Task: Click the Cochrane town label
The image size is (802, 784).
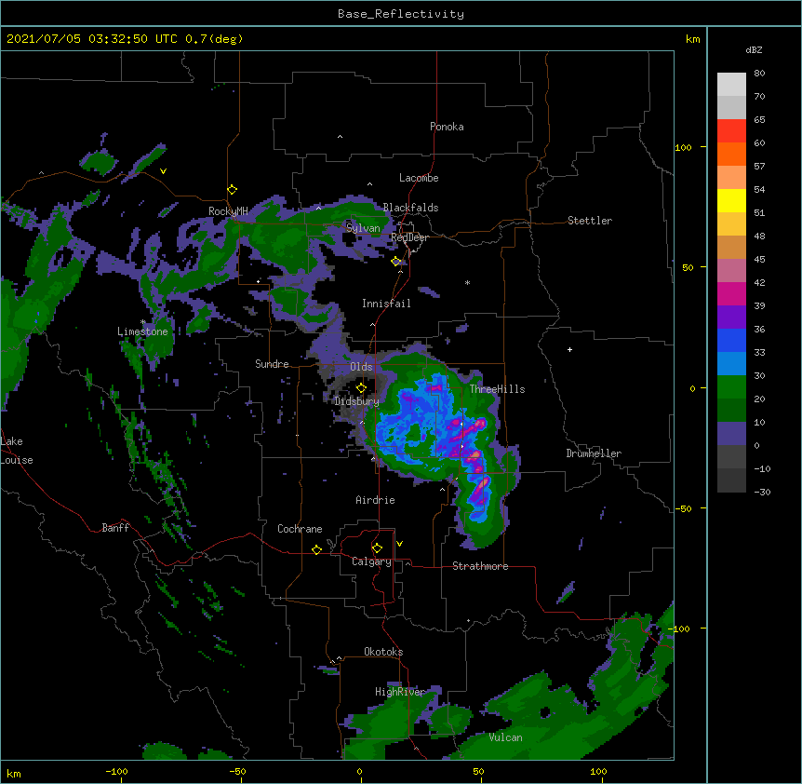Action: click(300, 529)
